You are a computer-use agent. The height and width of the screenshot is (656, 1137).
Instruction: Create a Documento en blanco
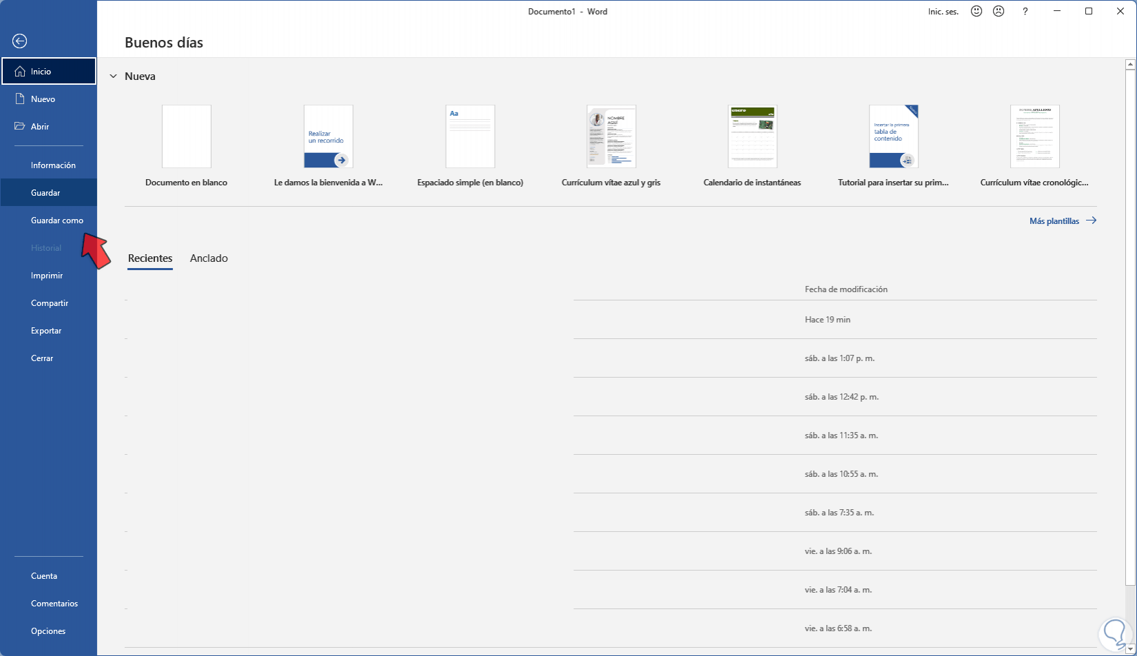186,145
